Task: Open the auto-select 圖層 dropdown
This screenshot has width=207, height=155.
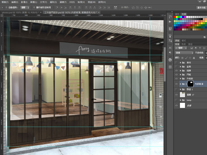Action: pos(25,7)
